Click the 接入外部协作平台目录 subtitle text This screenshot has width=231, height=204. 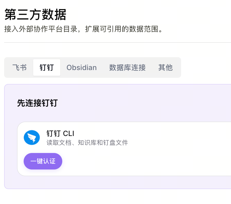pyautogui.click(x=41, y=29)
